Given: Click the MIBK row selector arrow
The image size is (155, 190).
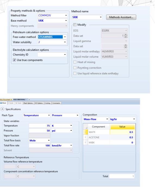Looking at the screenshot, I should point(86,142).
